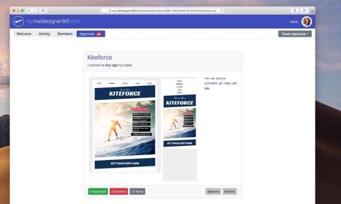Viewport: 341px width, 204px height.
Task: Show the 0 Approved badge list
Action: (x=98, y=192)
